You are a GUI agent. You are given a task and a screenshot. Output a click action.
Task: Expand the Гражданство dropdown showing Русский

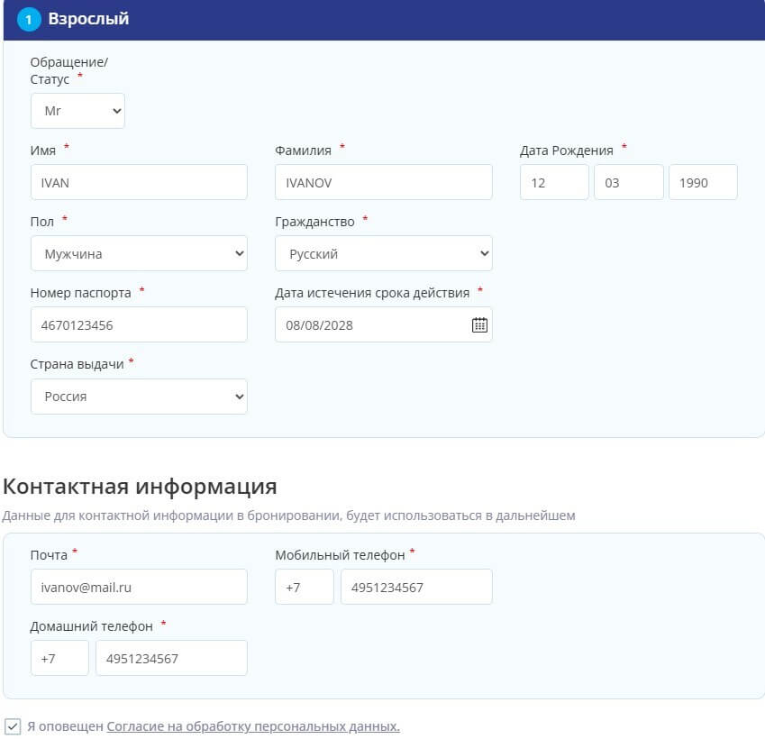384,253
